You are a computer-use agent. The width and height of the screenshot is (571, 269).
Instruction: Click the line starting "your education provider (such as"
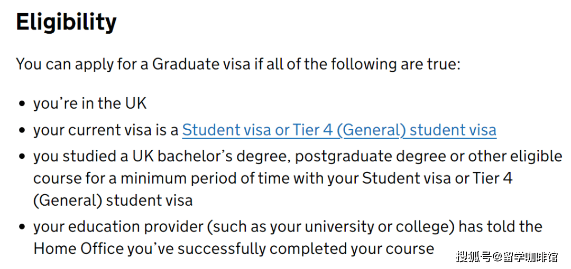click(288, 227)
